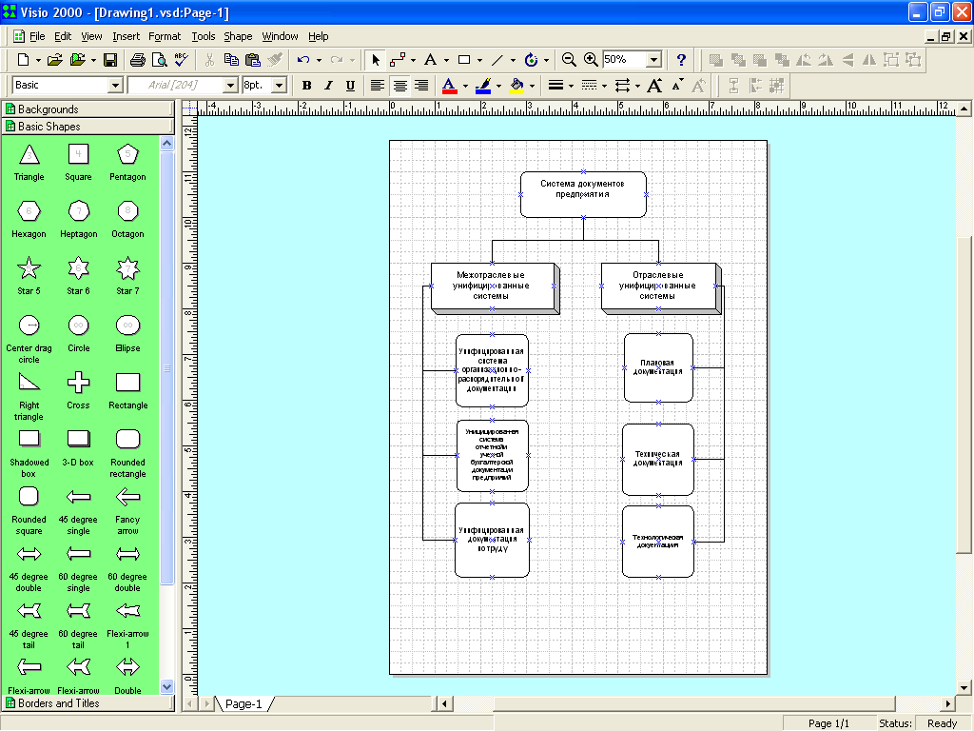Select the Pointer tool

click(x=375, y=60)
